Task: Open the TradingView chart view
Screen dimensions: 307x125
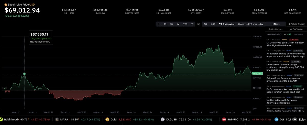Action: point(227,24)
